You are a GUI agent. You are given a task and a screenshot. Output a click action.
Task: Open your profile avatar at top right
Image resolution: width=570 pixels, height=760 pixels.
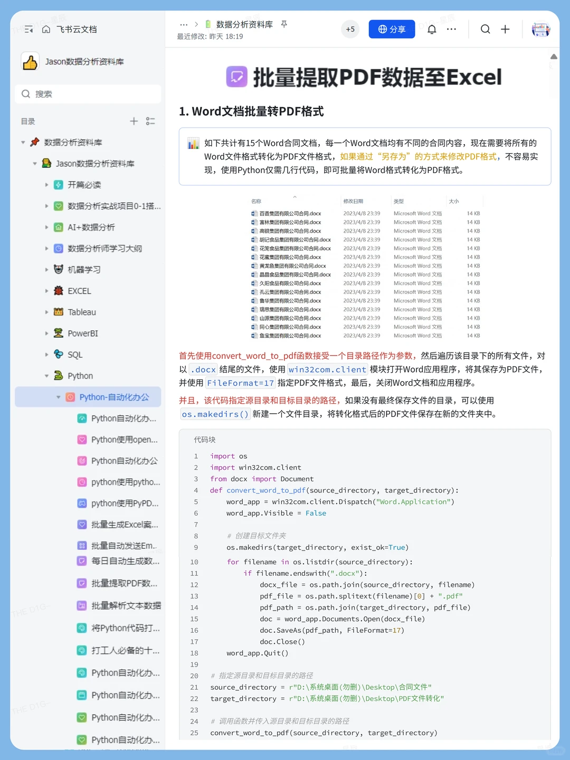click(540, 29)
